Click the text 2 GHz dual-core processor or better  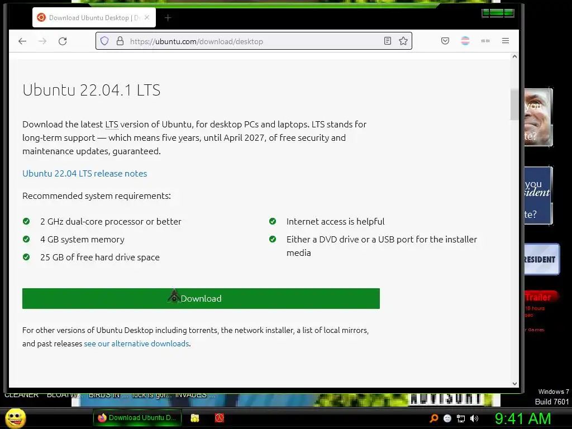coord(111,221)
